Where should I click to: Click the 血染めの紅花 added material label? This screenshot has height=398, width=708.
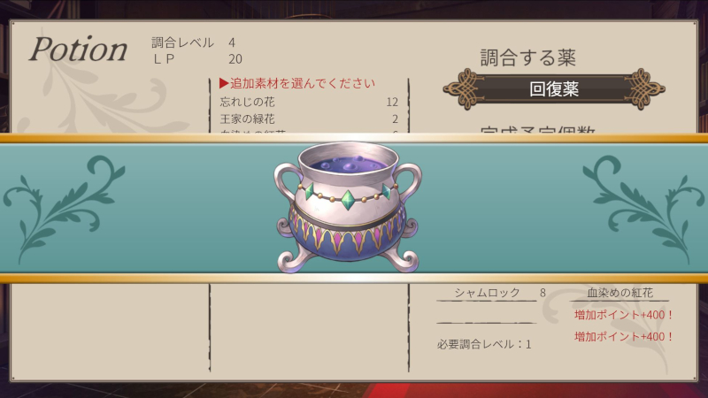pos(619,293)
